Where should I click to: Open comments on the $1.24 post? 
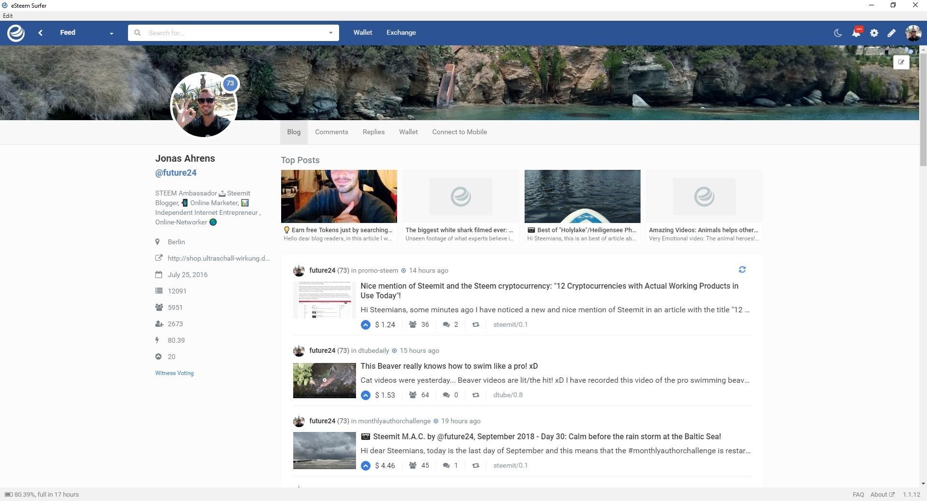tap(450, 325)
